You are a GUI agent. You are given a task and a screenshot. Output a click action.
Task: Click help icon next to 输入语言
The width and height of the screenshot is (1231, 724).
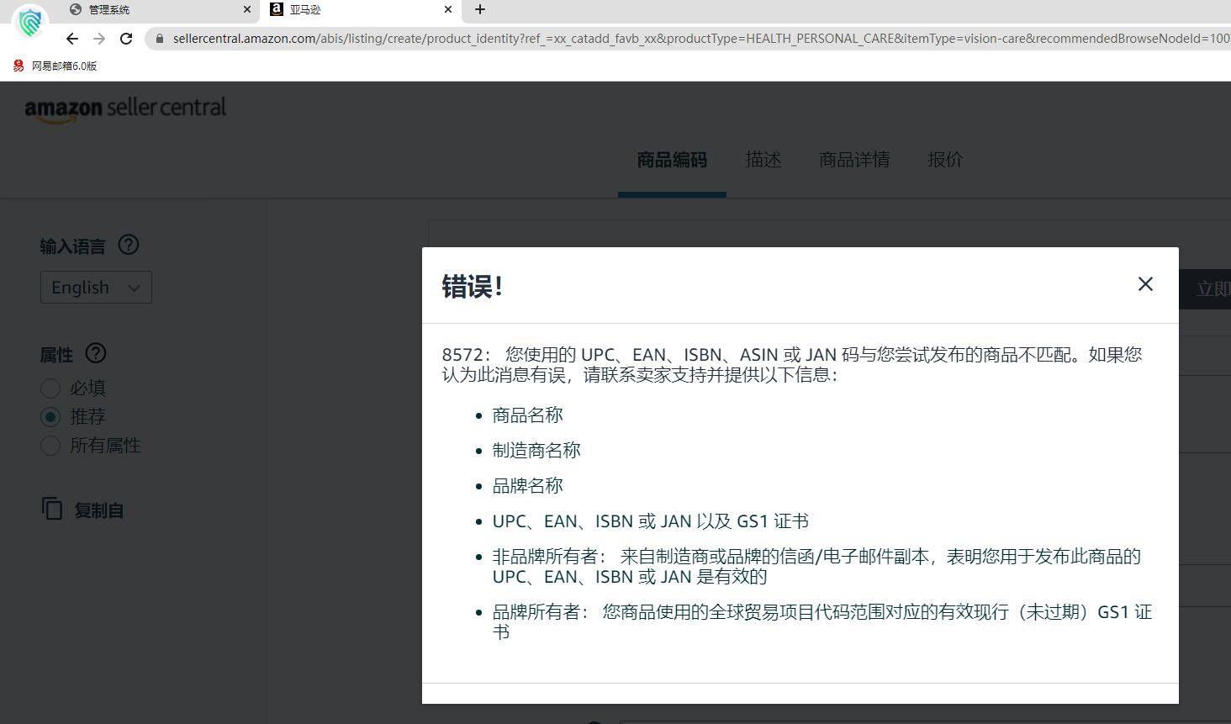click(x=129, y=245)
